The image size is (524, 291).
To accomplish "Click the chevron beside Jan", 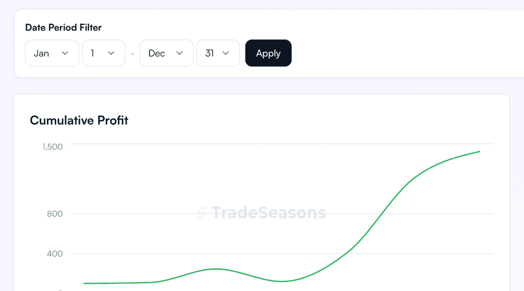I will click(65, 53).
